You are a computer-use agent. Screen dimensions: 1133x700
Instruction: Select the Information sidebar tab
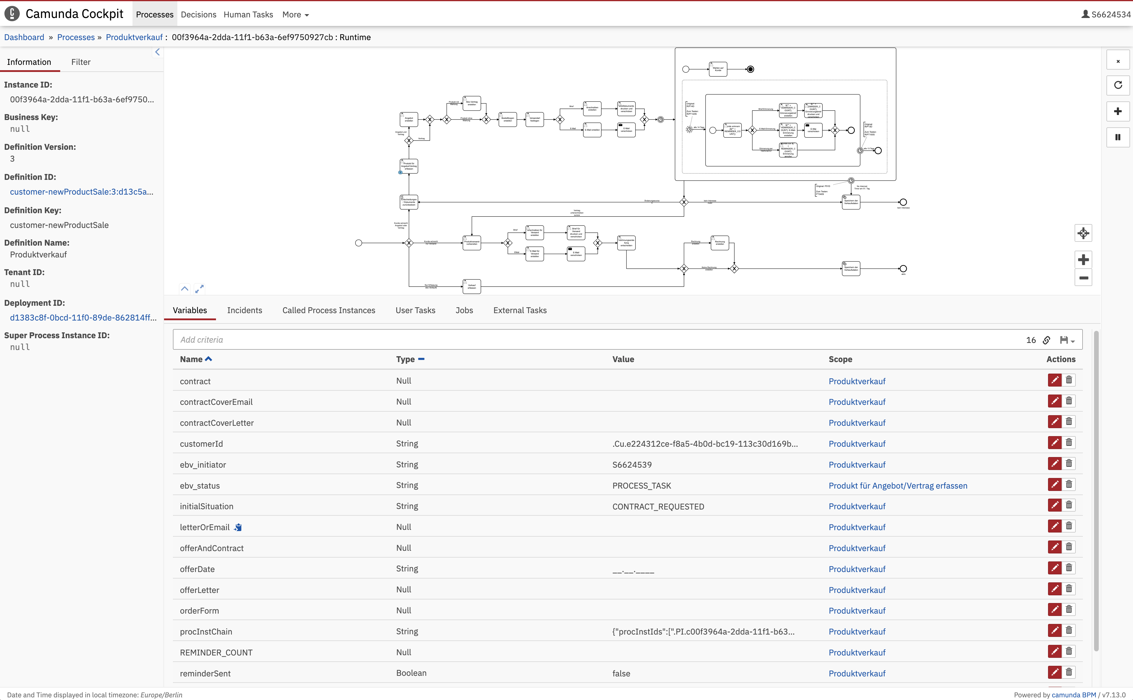click(x=29, y=62)
